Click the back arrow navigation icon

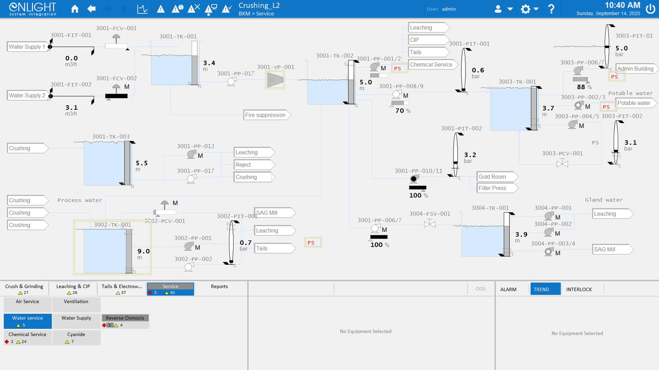tap(91, 9)
